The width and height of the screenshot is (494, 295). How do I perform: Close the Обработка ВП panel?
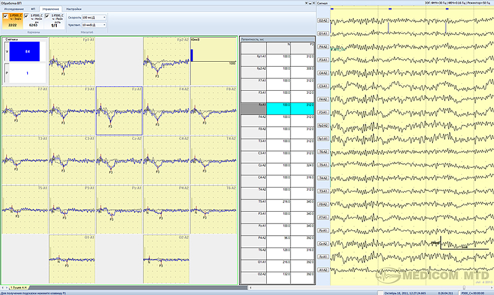(314, 3)
